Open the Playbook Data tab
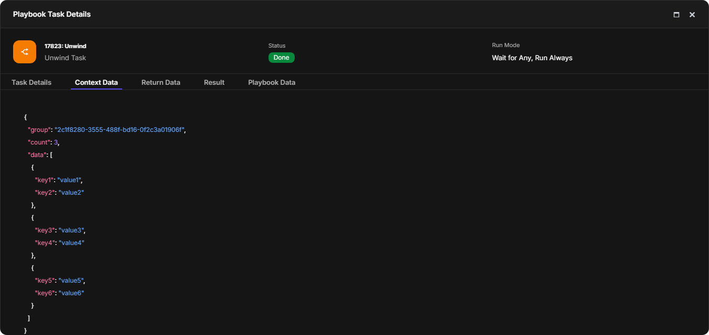This screenshot has width=709, height=335. click(272, 82)
